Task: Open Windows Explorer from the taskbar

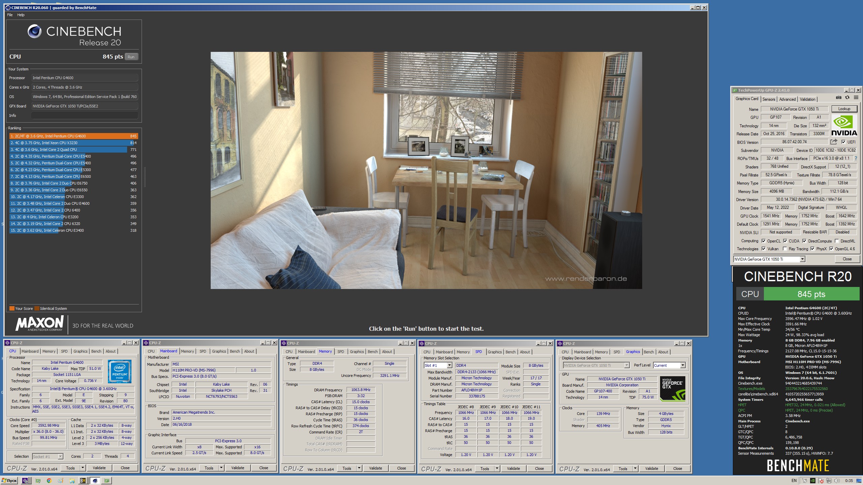Action: [72, 481]
